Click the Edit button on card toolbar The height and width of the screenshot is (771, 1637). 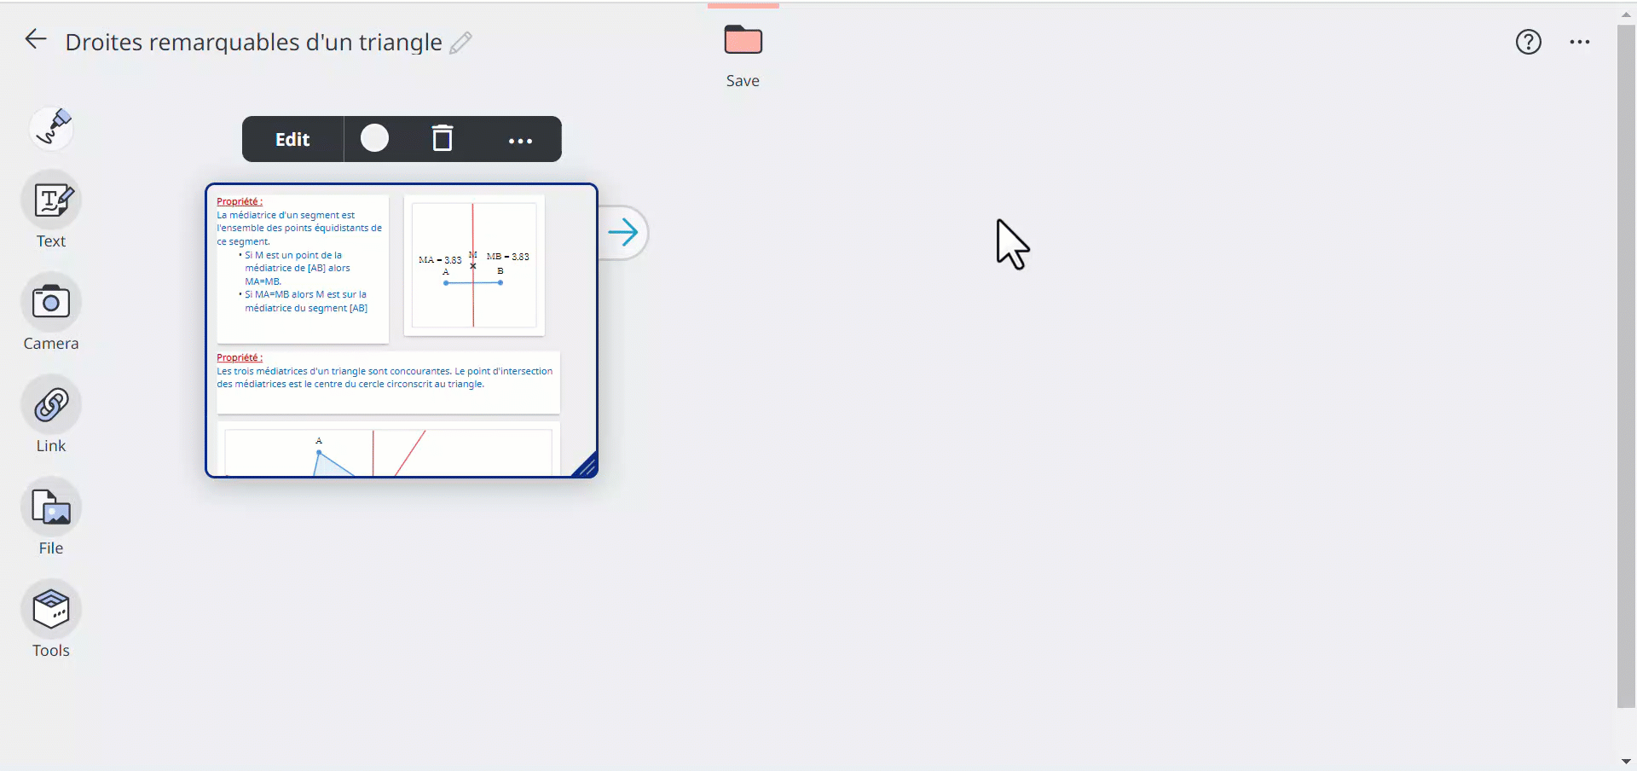click(292, 139)
